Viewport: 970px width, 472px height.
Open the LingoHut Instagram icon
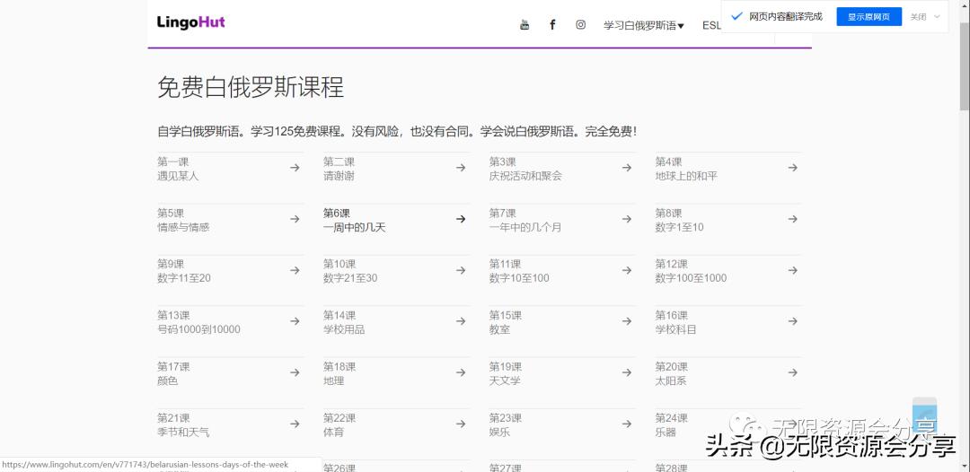point(580,25)
